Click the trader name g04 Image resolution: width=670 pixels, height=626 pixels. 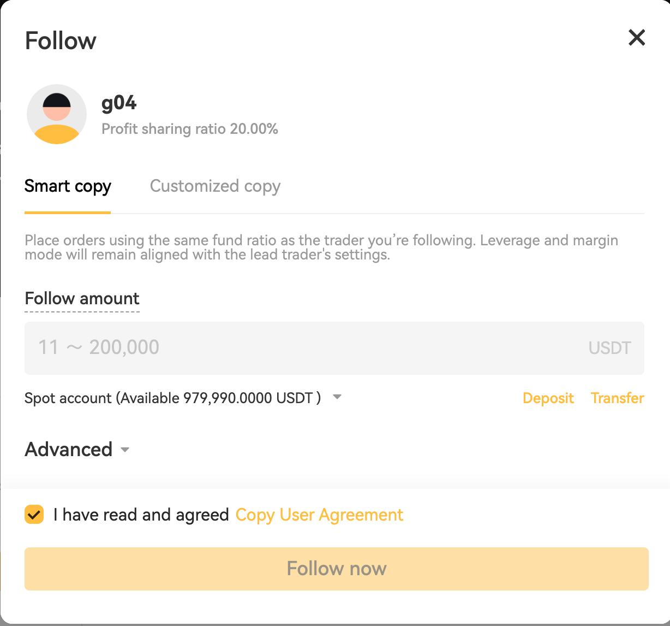pos(119,103)
